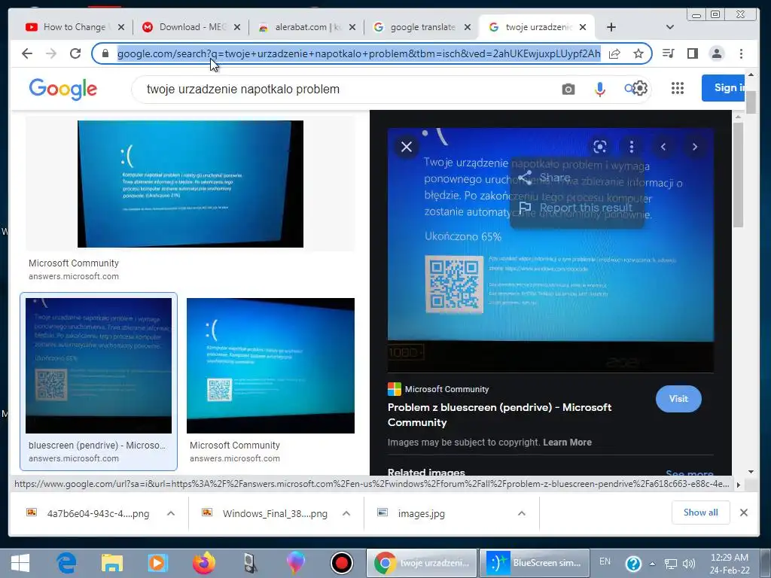Open a new tab with the plus button
The image size is (771, 578).
611,27
